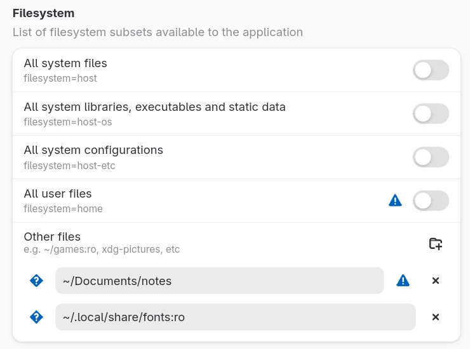Click warning icon beside All user files
The height and width of the screenshot is (349, 470).
point(395,201)
